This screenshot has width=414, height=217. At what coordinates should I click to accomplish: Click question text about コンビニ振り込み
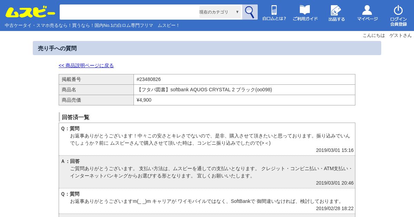[x=210, y=139]
